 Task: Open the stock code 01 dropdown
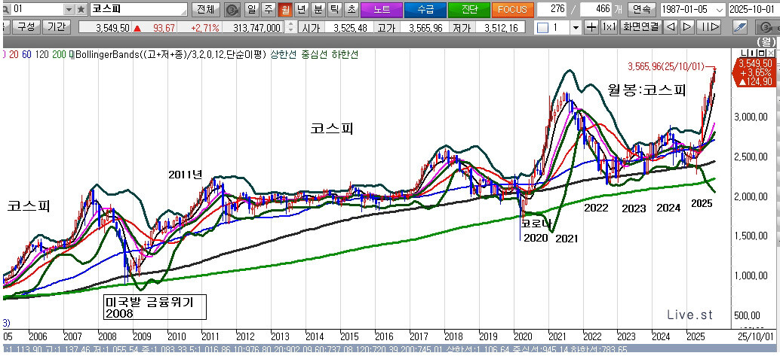point(69,10)
